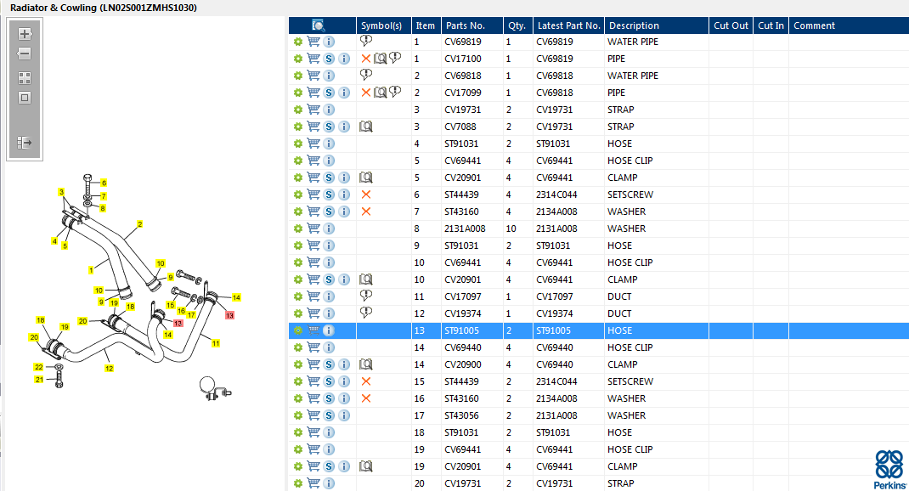Screen dimensions: 909x491
Task: Select the single square fit view icon
Action: pos(25,98)
